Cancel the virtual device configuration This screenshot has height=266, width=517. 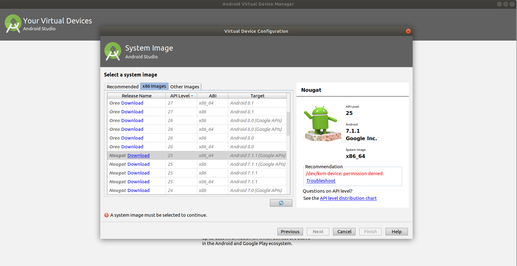344,232
